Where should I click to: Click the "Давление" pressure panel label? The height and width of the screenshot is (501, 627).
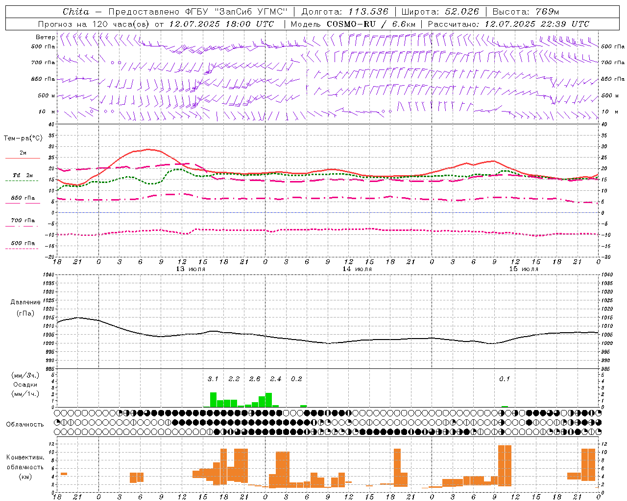tap(25, 302)
